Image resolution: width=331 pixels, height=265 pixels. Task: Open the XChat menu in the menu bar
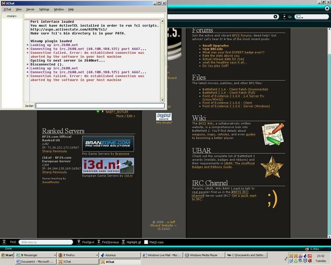click(x=7, y=9)
